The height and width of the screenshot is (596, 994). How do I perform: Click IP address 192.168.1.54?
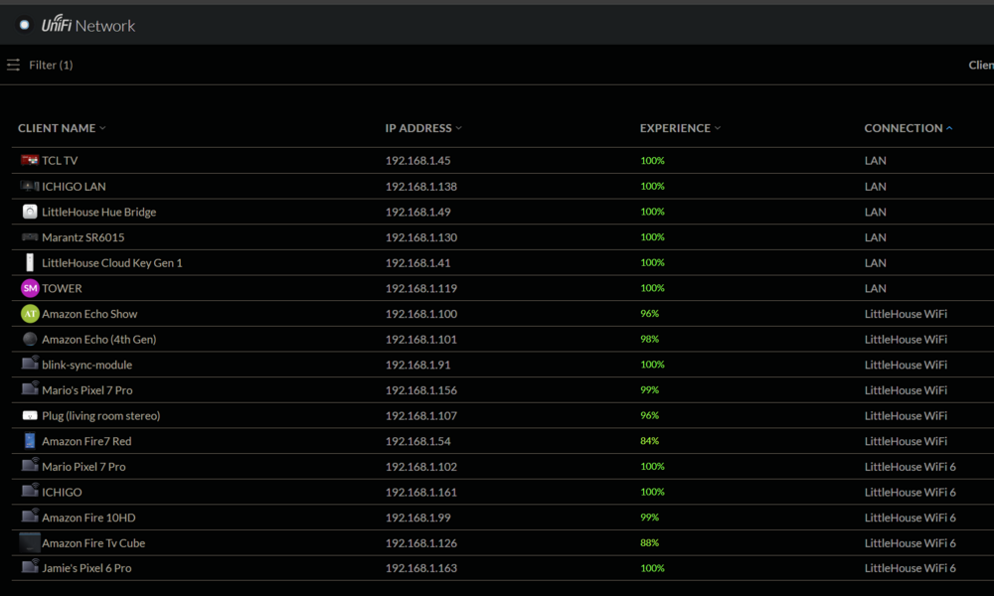(x=417, y=441)
